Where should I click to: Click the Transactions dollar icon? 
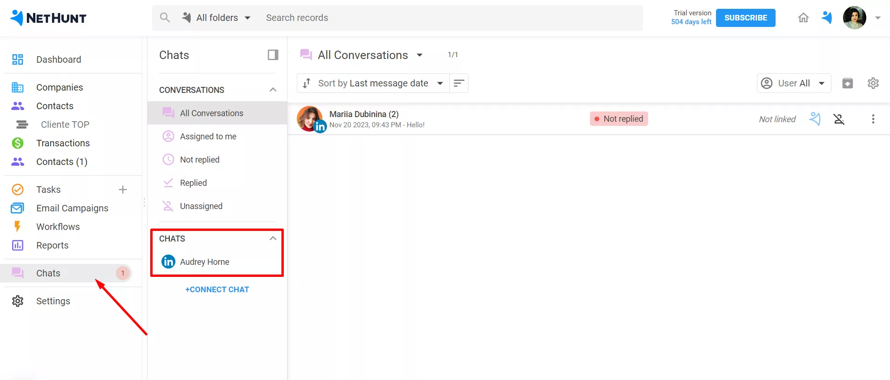pyautogui.click(x=18, y=143)
